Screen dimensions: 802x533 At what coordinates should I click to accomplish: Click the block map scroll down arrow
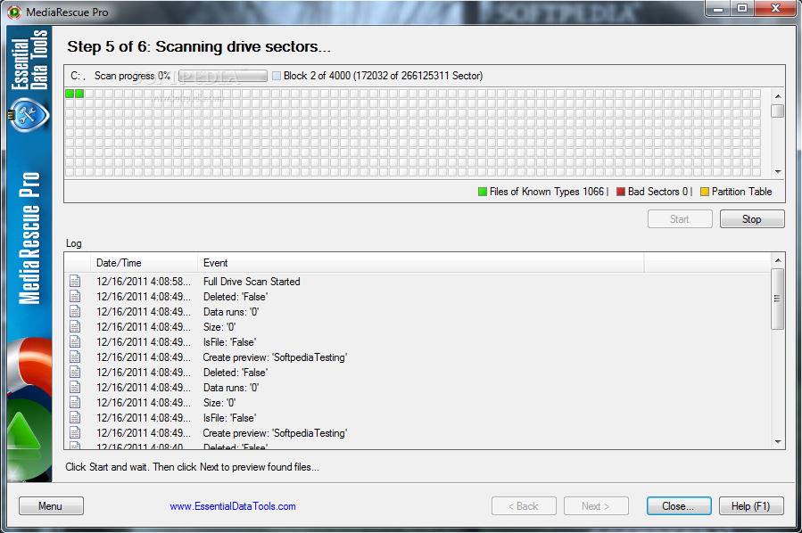pos(778,172)
